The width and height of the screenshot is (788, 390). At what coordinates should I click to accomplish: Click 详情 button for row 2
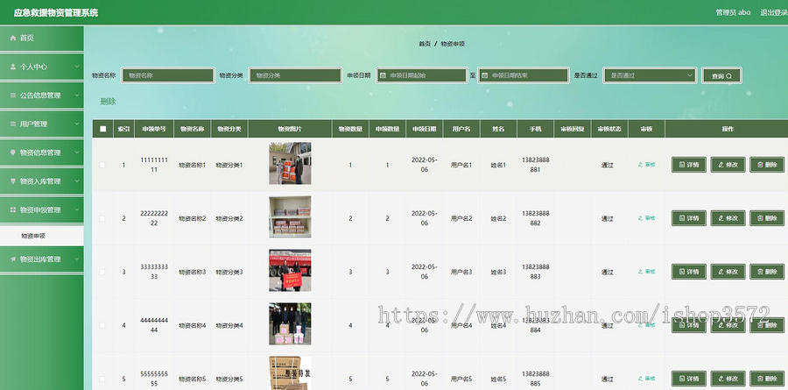click(689, 218)
